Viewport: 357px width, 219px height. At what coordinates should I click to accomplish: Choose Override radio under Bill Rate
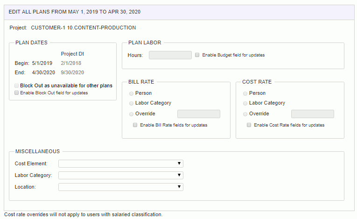click(x=131, y=114)
